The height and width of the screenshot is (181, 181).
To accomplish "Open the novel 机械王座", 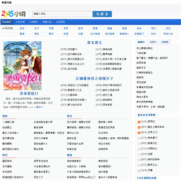I will coord(72,149).
